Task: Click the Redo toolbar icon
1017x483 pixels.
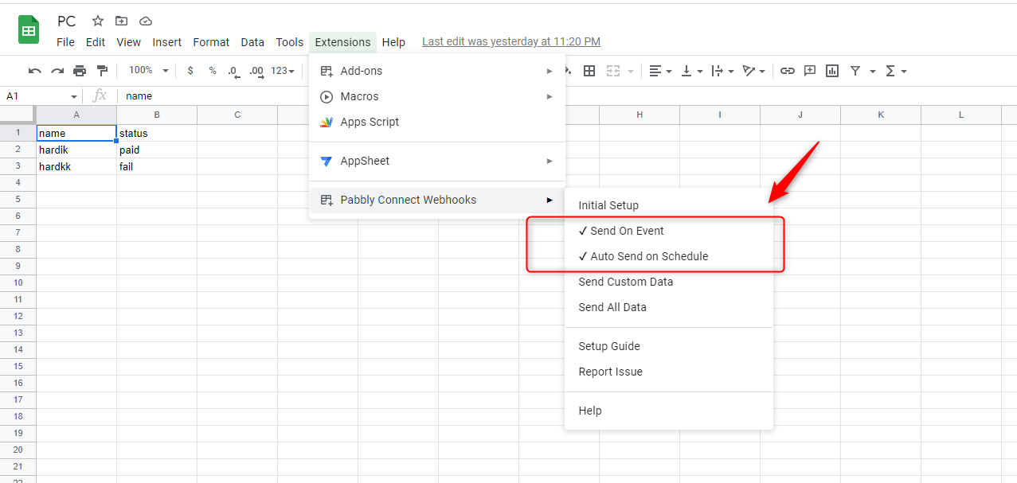Action: coord(57,71)
